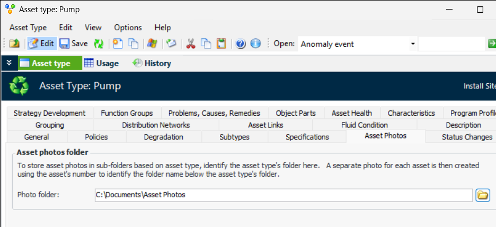
Task: Open the Problems, Causes, Remedies tab
Action: [214, 113]
